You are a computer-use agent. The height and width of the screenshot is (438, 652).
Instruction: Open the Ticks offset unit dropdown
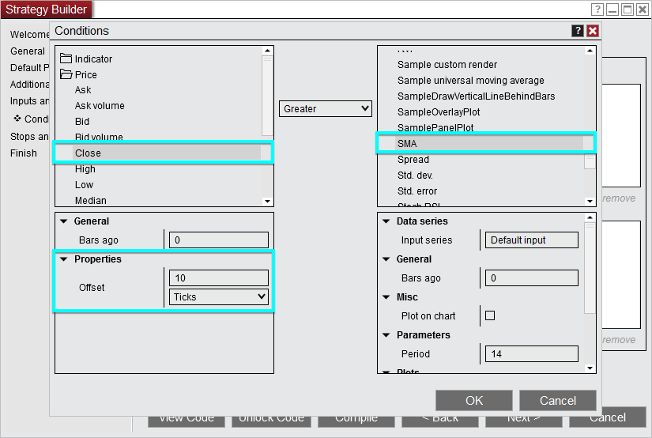click(x=219, y=297)
